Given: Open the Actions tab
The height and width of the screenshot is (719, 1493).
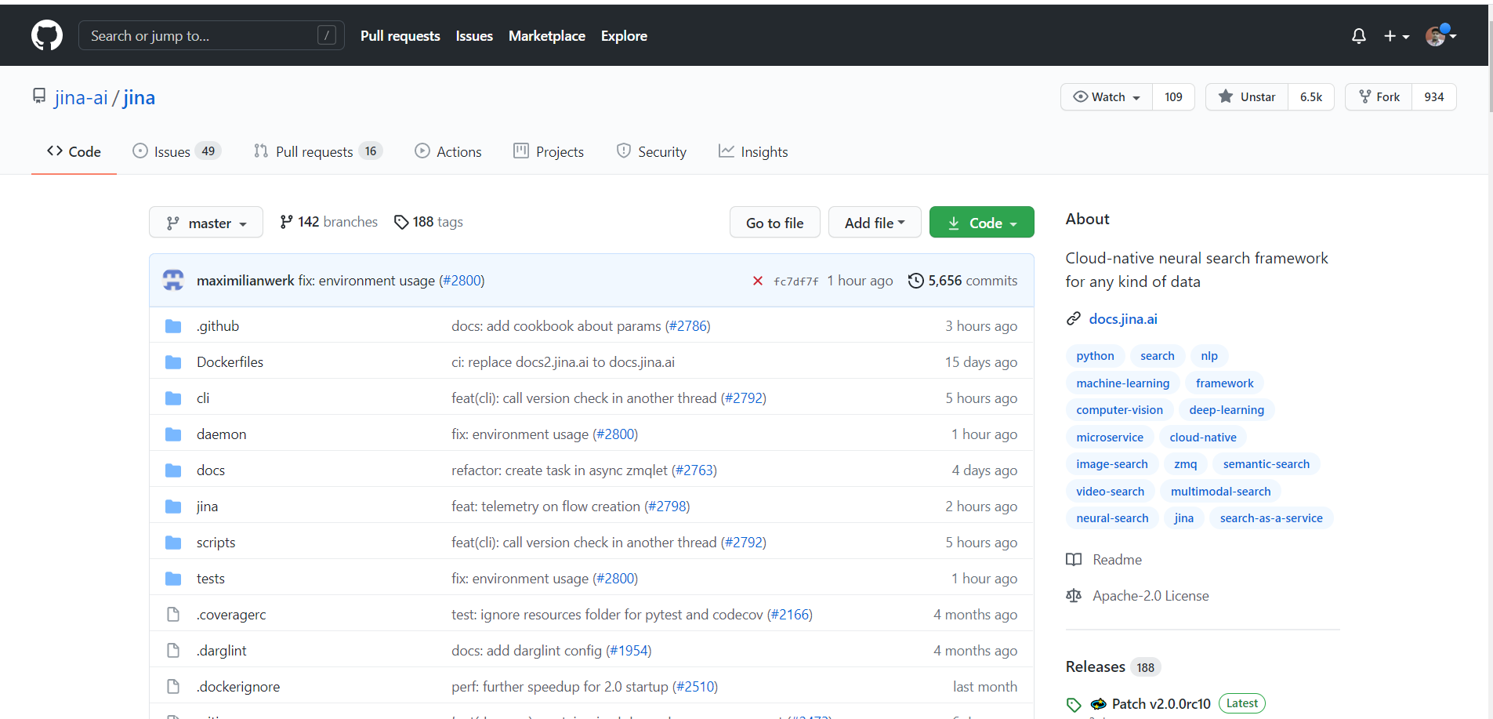Looking at the screenshot, I should tap(448, 152).
